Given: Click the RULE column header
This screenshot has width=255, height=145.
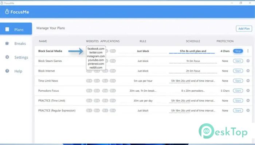Looking at the screenshot, I should tap(143, 41).
